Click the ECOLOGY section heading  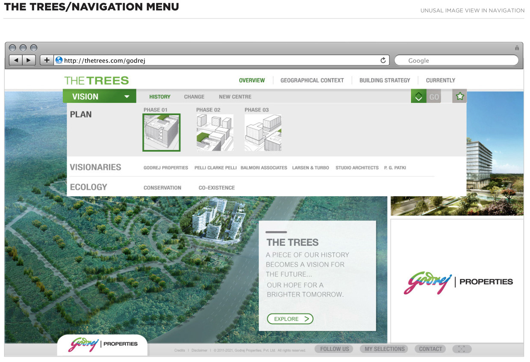[88, 187]
